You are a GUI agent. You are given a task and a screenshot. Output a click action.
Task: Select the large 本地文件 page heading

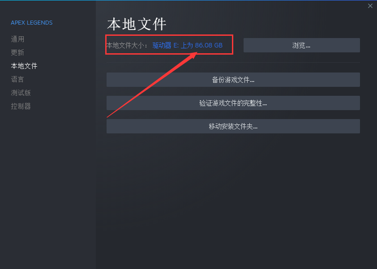(x=137, y=24)
